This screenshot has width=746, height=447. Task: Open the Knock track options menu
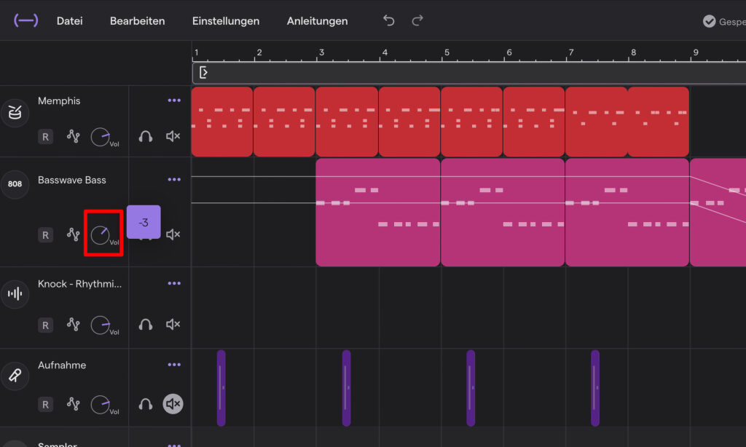(x=174, y=283)
